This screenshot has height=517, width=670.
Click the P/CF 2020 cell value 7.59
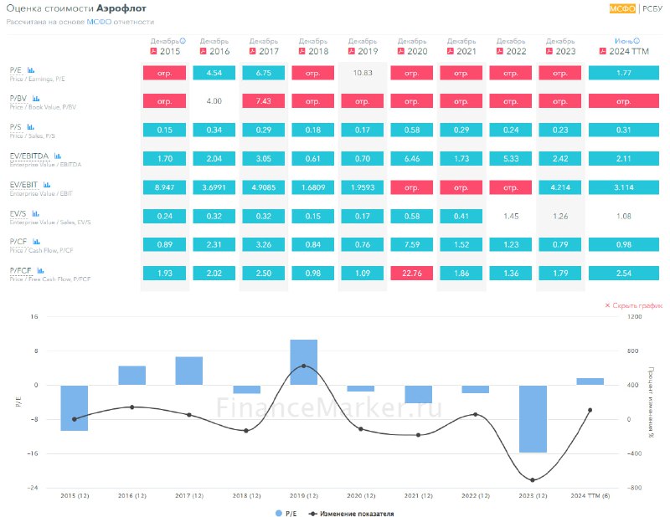(412, 244)
